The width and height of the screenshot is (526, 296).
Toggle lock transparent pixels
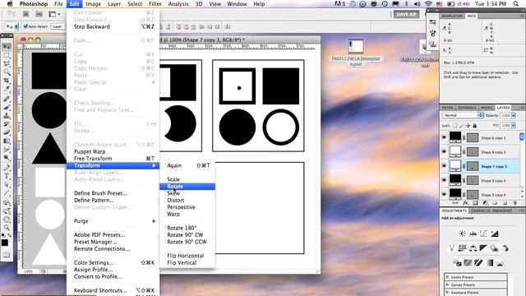click(454, 126)
